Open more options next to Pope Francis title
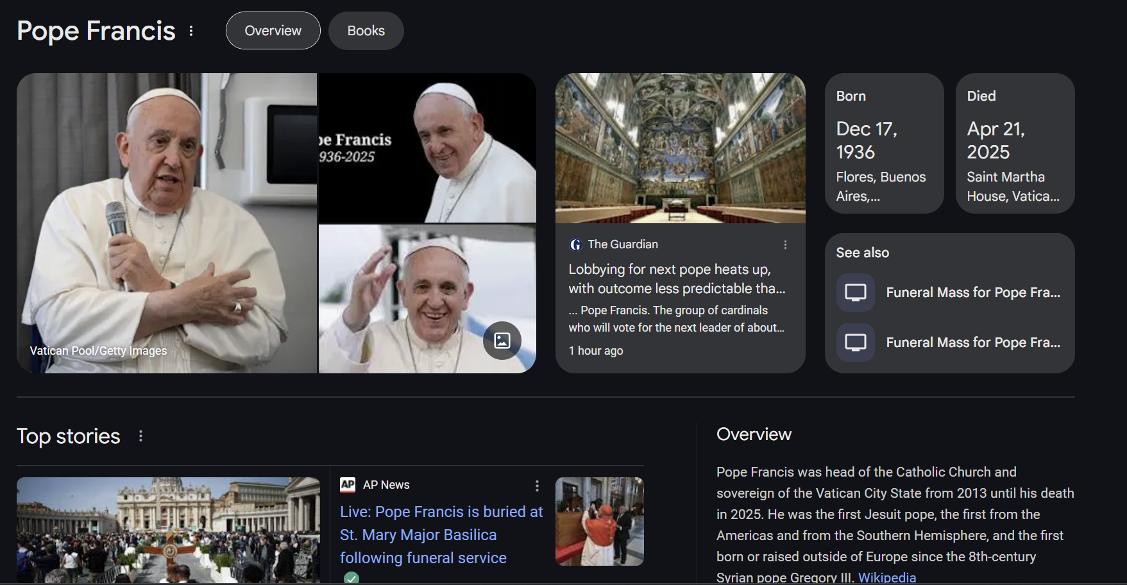The height and width of the screenshot is (585, 1127). (x=191, y=31)
